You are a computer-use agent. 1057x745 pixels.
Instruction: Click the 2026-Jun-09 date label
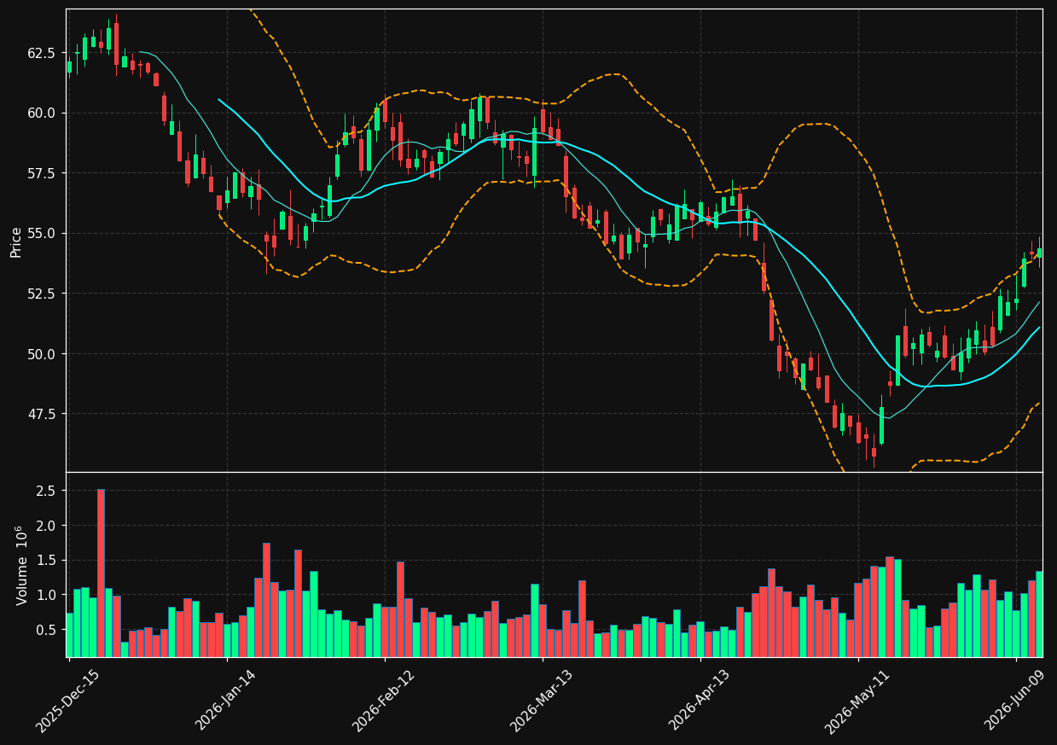(1016, 700)
